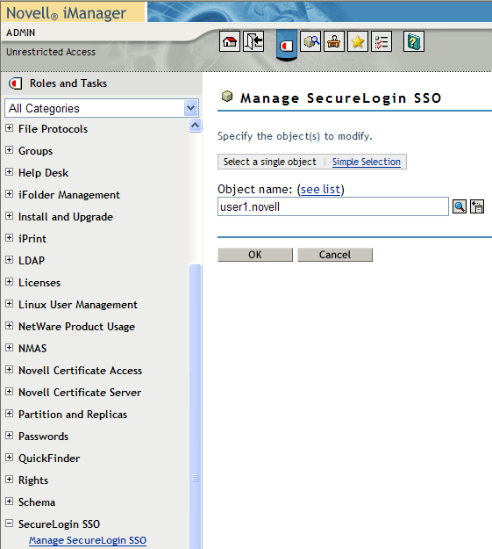The image size is (492, 549).
Task: Click the 'iPrint' category label
Action: (x=32, y=239)
